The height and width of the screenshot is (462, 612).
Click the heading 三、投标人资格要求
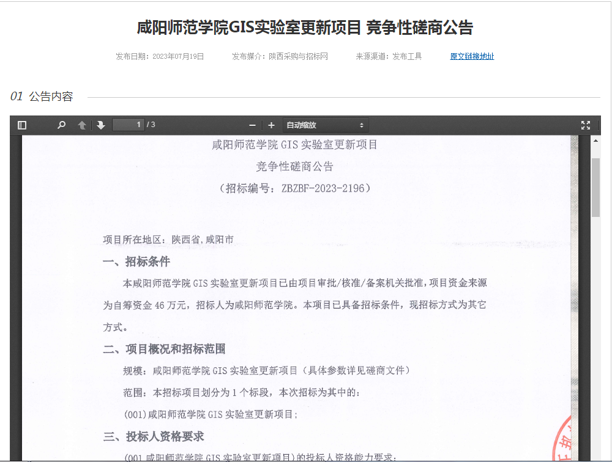pyautogui.click(x=154, y=436)
